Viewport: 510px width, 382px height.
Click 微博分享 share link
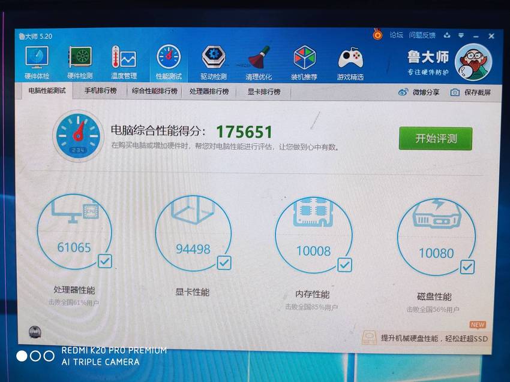click(426, 92)
